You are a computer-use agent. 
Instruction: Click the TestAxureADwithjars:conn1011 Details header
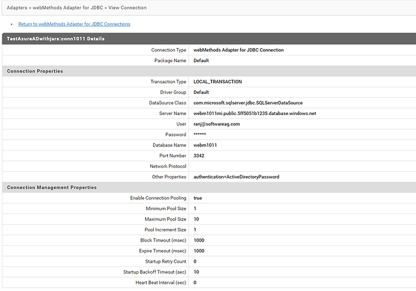(x=55, y=39)
